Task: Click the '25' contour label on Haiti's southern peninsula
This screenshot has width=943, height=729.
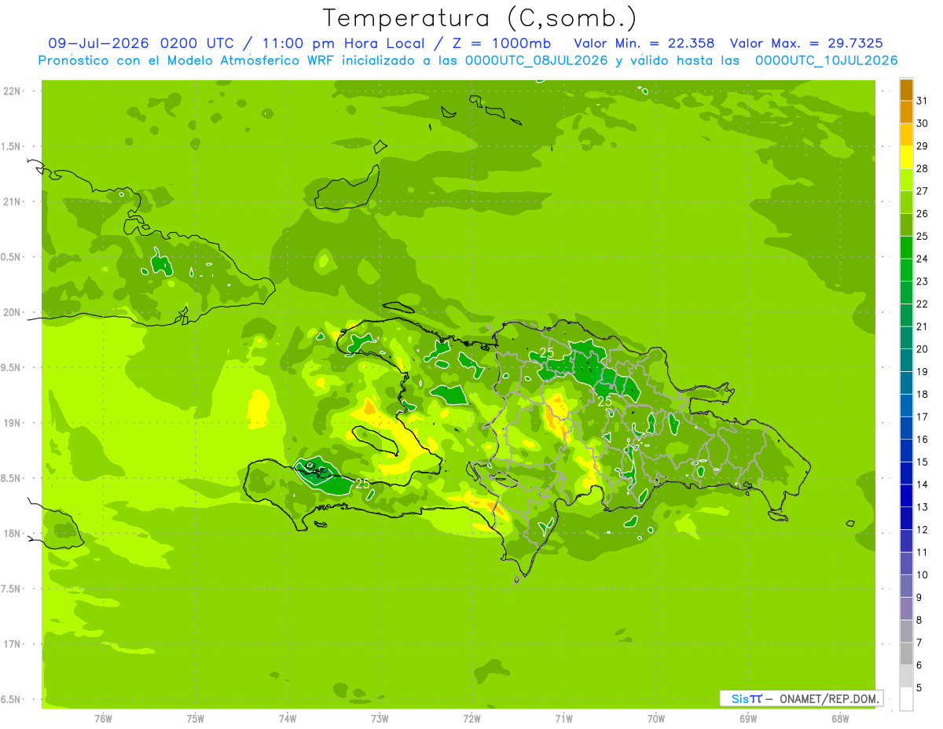Action: pyautogui.click(x=362, y=484)
